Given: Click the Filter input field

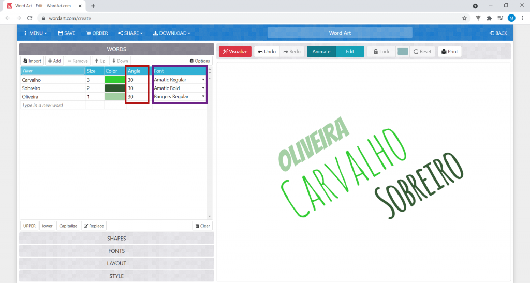Looking at the screenshot, I should click(53, 71).
